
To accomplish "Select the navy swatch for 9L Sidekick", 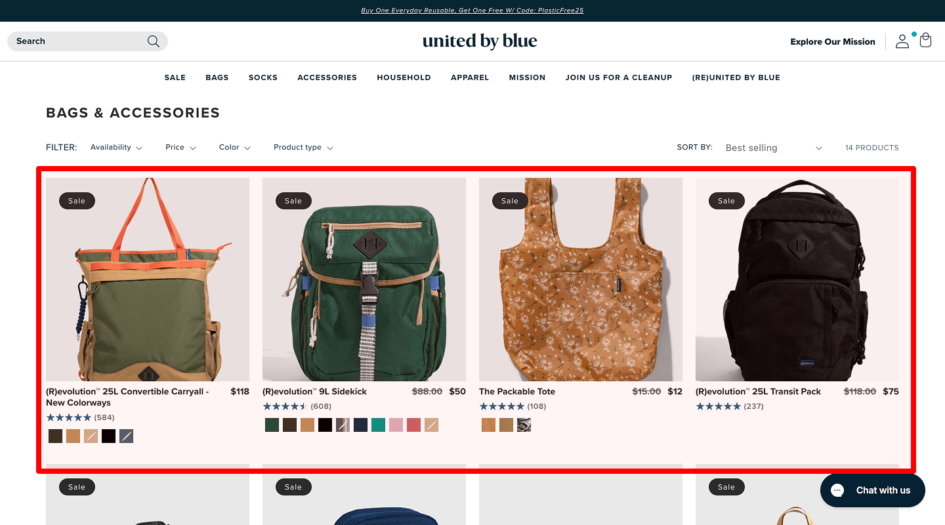I will coord(360,425).
